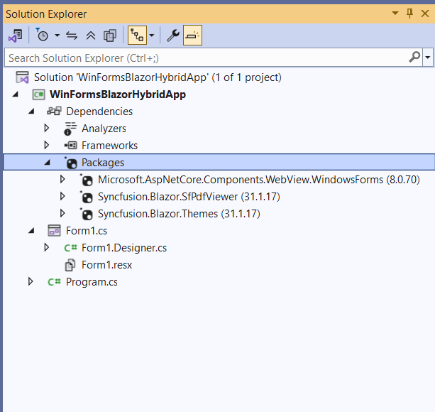435x412 pixels.
Task: Click the SfPdfViewer package icon
Action: (x=87, y=197)
